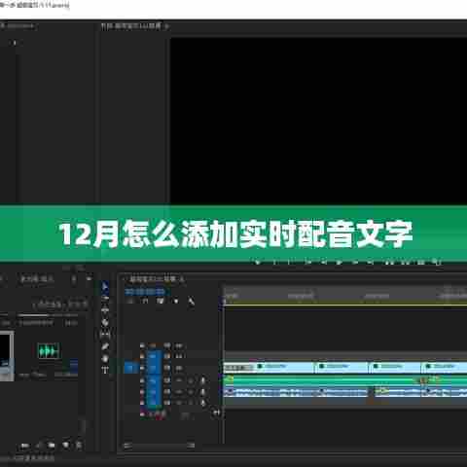Enable voice-over record mic on second audio track
Image resolution: width=467 pixels, height=467 pixels.
(x=203, y=392)
